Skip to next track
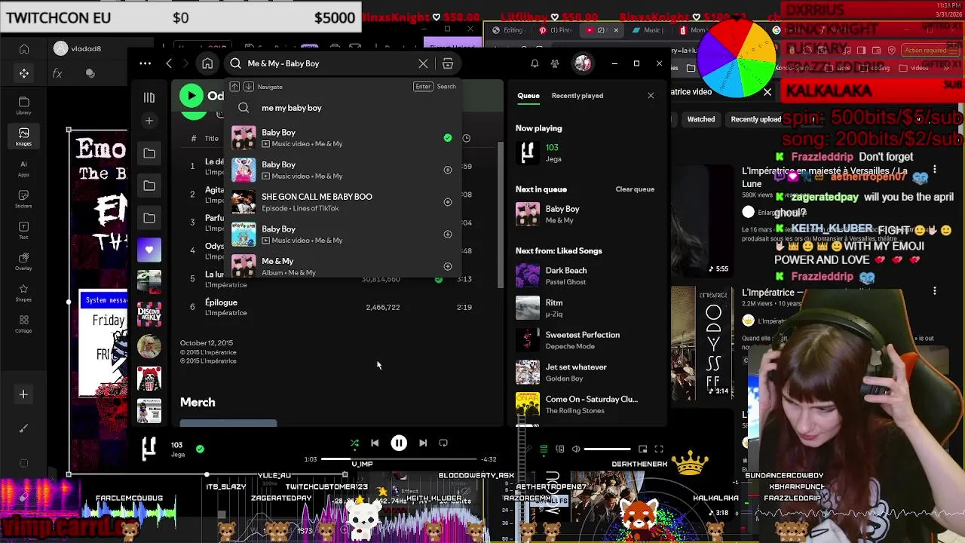The width and height of the screenshot is (965, 543). coord(423,443)
